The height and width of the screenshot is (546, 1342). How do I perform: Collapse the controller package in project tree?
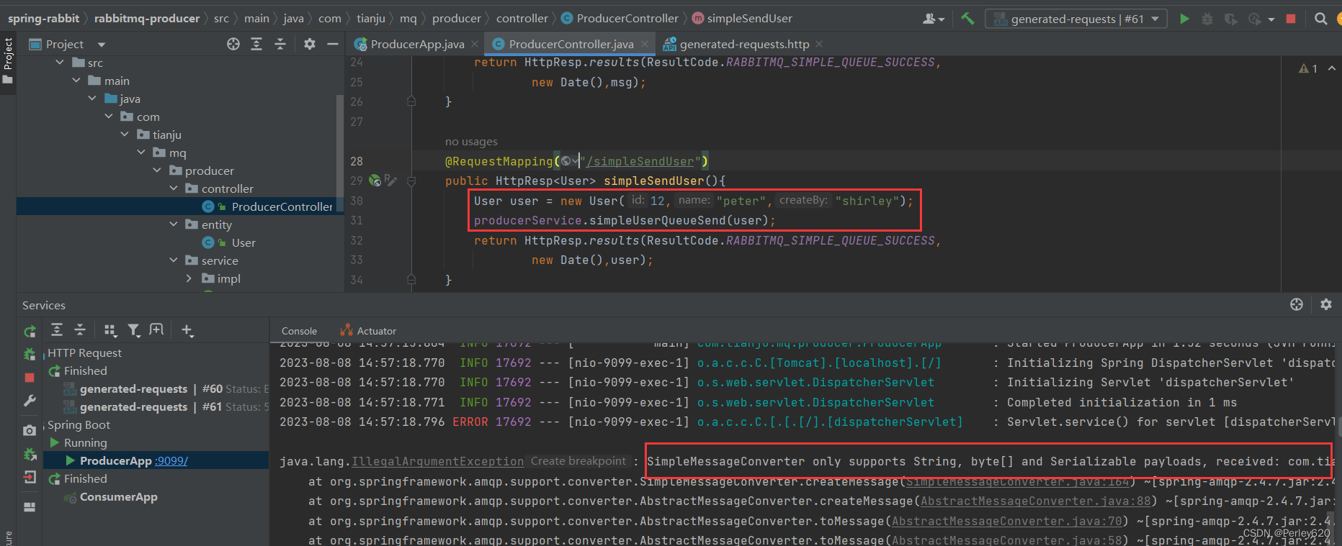tap(174, 188)
